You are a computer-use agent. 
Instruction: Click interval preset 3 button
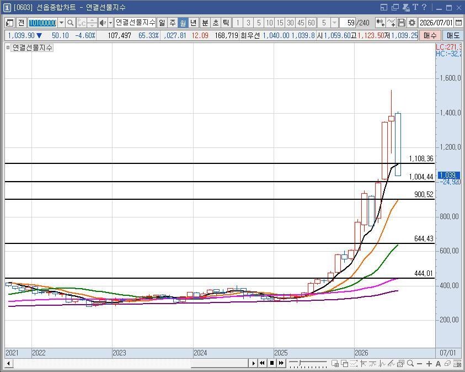(248, 23)
